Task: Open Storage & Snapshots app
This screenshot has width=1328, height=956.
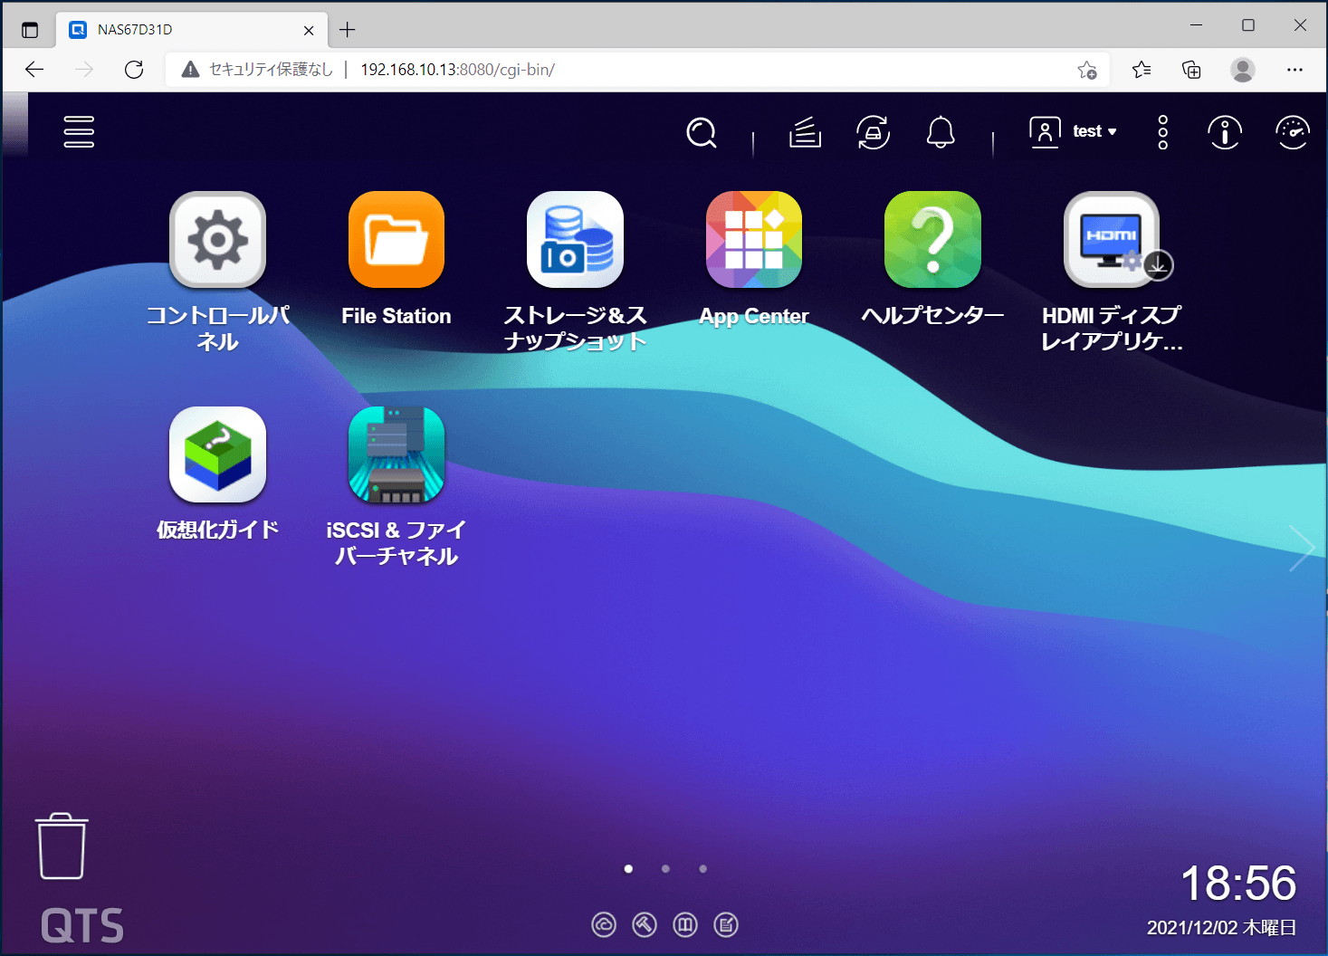Action: pos(576,240)
